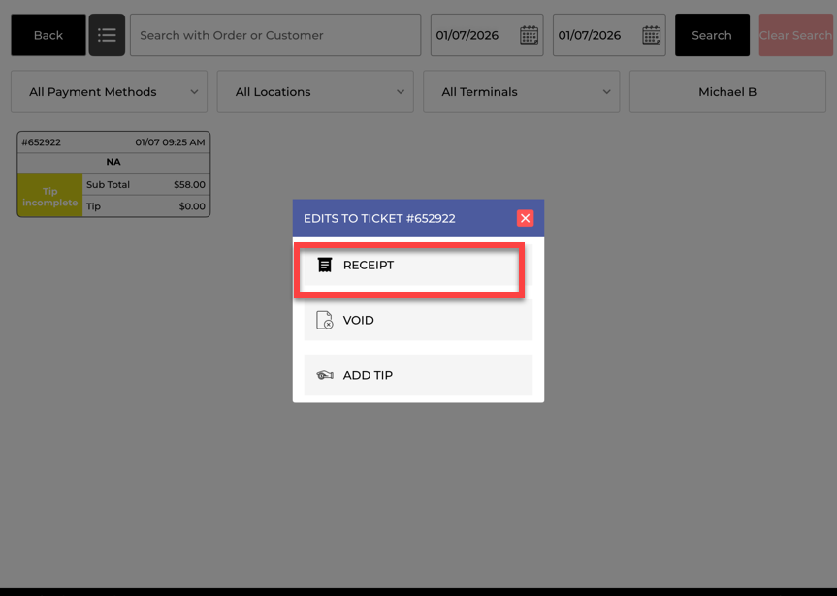
Task: Click the list menu icon beside Back
Action: [107, 35]
